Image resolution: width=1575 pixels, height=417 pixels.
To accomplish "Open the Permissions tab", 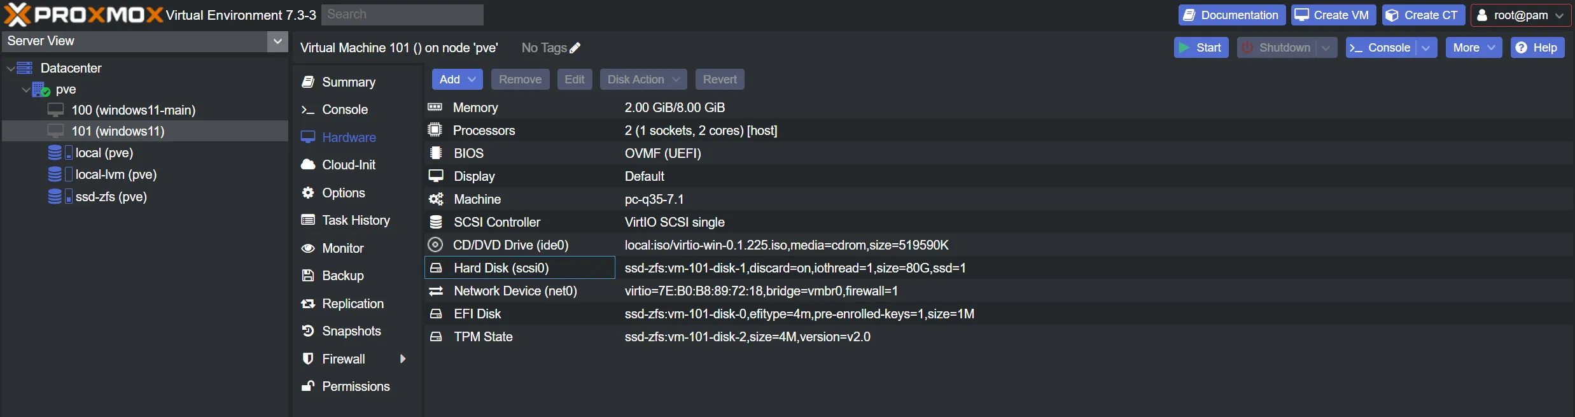I will pyautogui.click(x=358, y=386).
